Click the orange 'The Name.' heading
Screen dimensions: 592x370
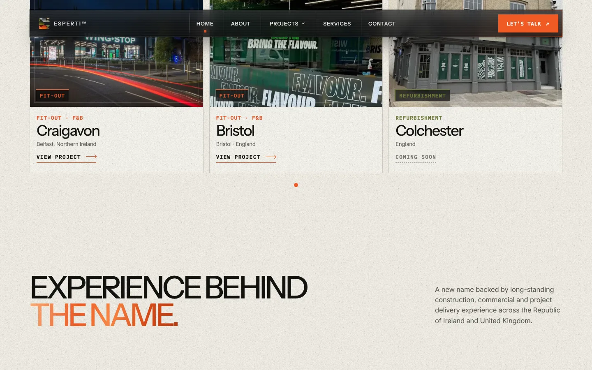point(104,315)
